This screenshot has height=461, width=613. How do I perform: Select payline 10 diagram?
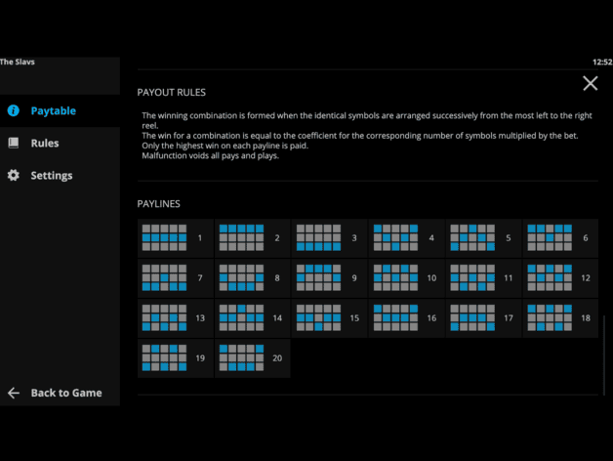click(395, 277)
